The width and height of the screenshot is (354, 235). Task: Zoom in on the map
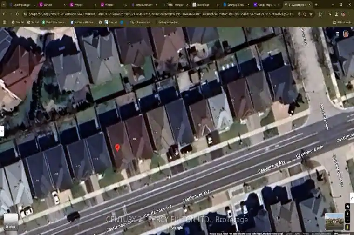pyautogui.click(x=347, y=214)
